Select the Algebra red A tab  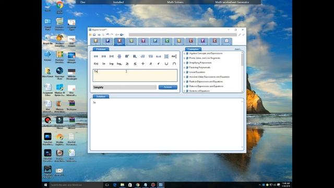120,42
